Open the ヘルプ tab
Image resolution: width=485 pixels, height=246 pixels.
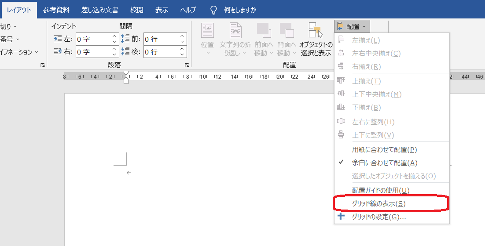pos(188,10)
